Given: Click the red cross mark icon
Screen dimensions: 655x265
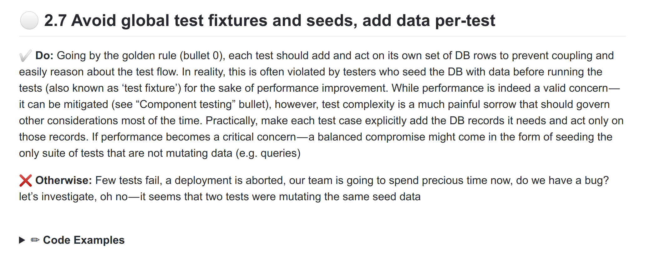Looking at the screenshot, I should pyautogui.click(x=25, y=181).
